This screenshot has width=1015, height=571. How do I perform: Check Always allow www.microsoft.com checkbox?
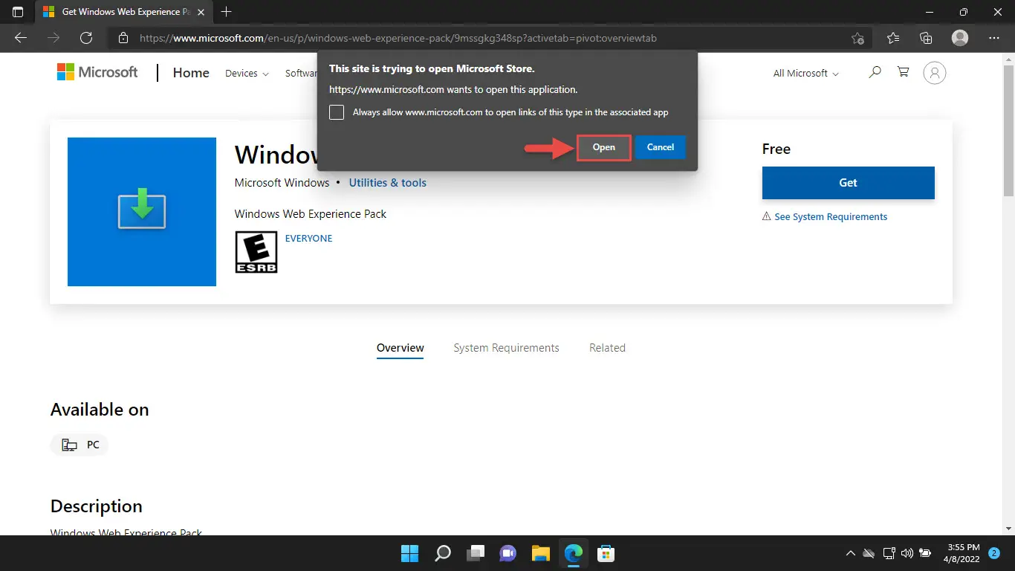[x=337, y=112]
